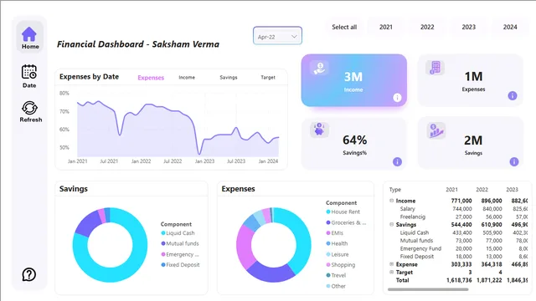Switch chart to Target tab
The image size is (536, 301).
coord(268,78)
